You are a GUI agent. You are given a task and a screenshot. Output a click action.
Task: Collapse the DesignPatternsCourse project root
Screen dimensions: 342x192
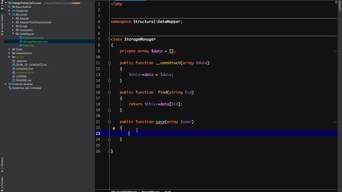click(x=6, y=3)
